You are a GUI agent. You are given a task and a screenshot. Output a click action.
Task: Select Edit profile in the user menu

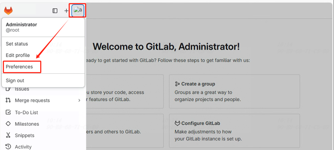18,55
